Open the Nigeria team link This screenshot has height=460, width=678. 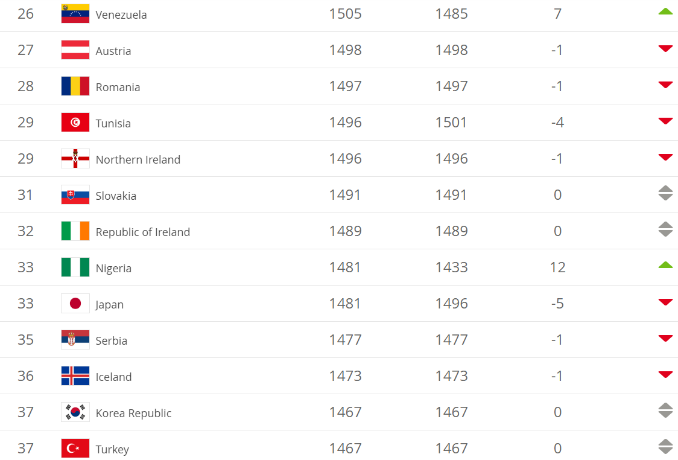pos(113,269)
